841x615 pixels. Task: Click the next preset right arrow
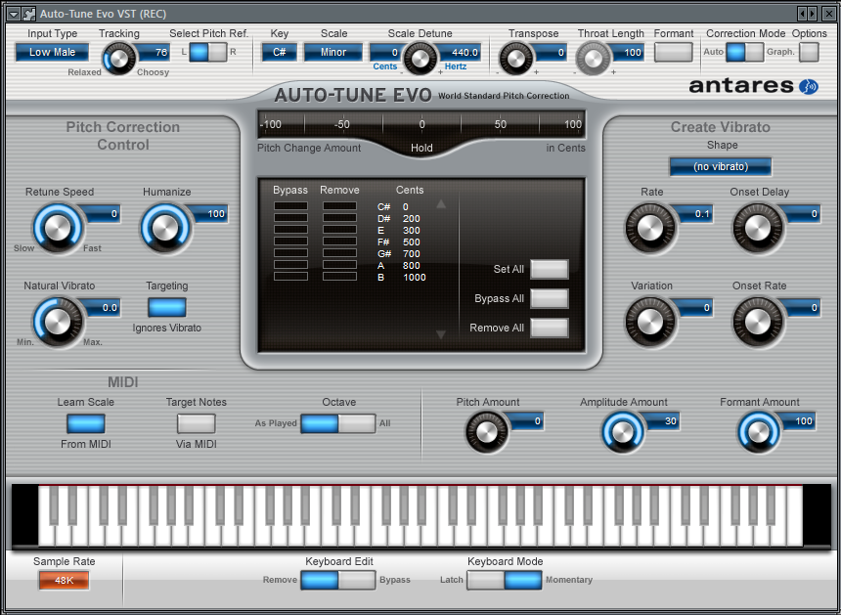pos(813,14)
